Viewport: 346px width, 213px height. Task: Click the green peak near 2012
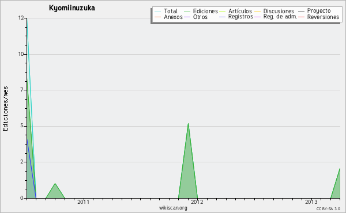[x=188, y=168]
